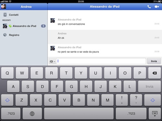Image resolution: width=162 pixels, height=121 pixels.
Task: Hide the keyboard with the dismiss key
Action: pos(155,114)
